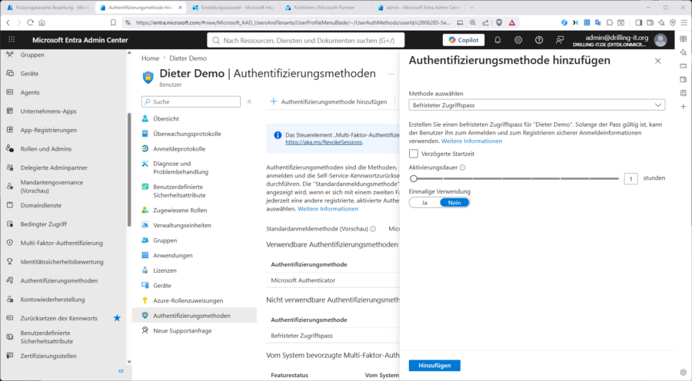Open Authentifizierungsmethoden in left sidebar
The height and width of the screenshot is (381, 692).
(x=58, y=280)
